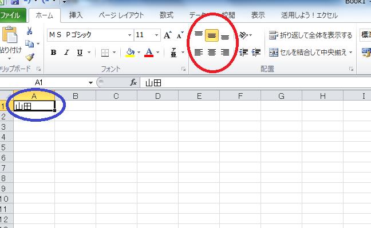Expand the Name Box A1 dropdown arrow
This screenshot has height=228, width=371.
[90, 83]
